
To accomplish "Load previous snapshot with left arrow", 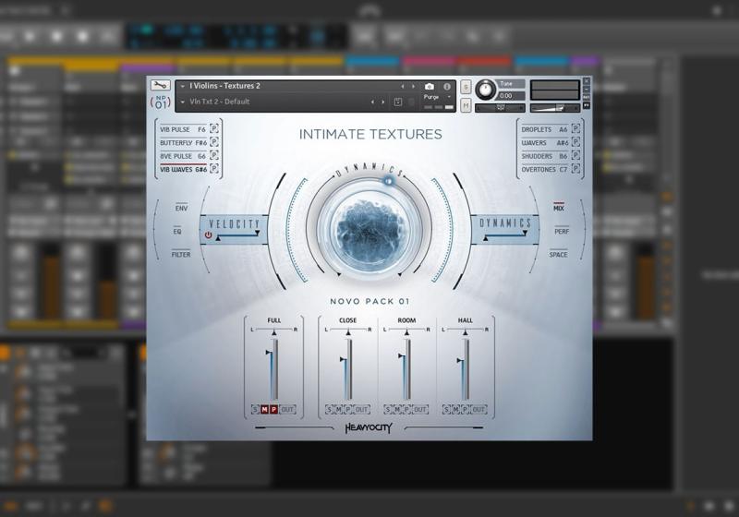I will [372, 102].
